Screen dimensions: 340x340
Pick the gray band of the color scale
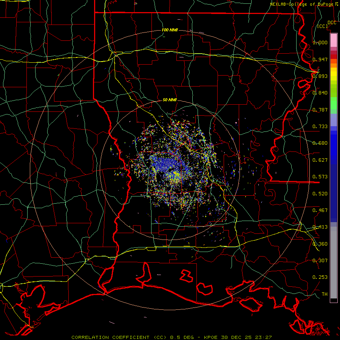pos(334,263)
